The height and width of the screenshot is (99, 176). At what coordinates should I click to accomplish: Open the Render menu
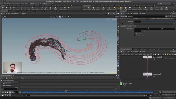(9, 4)
